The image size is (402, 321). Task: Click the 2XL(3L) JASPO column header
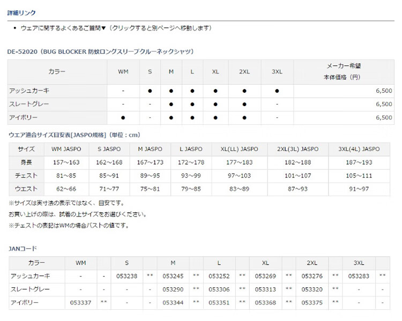[297, 149]
